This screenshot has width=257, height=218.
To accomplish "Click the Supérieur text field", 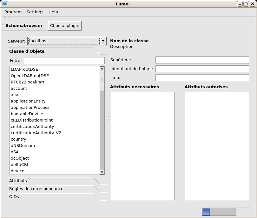I will 202,60.
